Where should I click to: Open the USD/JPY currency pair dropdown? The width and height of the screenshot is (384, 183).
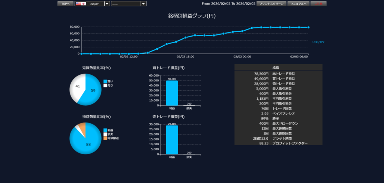[107, 4]
